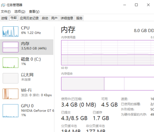
Task: Switch to the 启动 tab
Action: [45, 18]
